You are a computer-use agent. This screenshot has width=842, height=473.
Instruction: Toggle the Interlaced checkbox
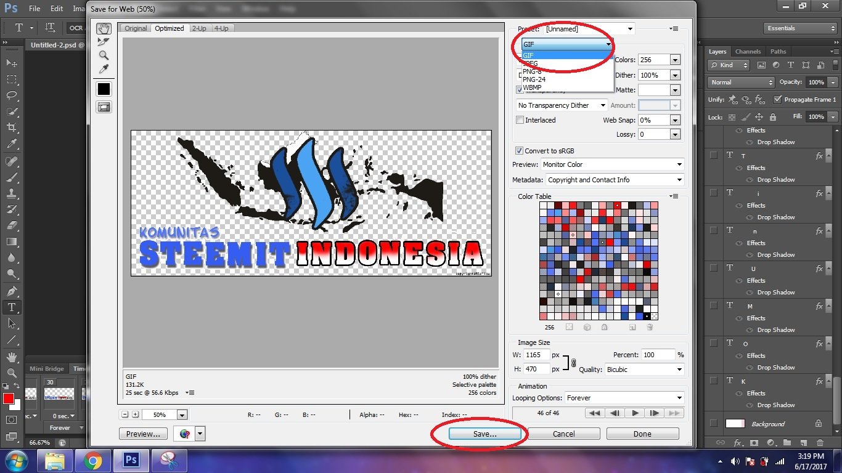pyautogui.click(x=520, y=120)
